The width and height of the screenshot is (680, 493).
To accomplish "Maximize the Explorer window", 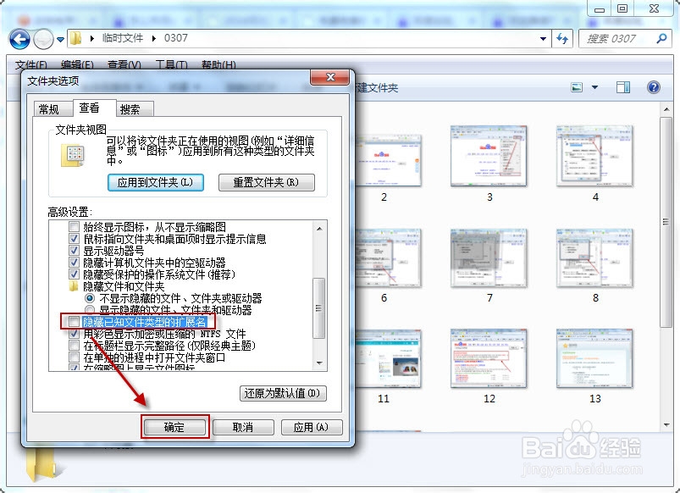I will point(622,8).
